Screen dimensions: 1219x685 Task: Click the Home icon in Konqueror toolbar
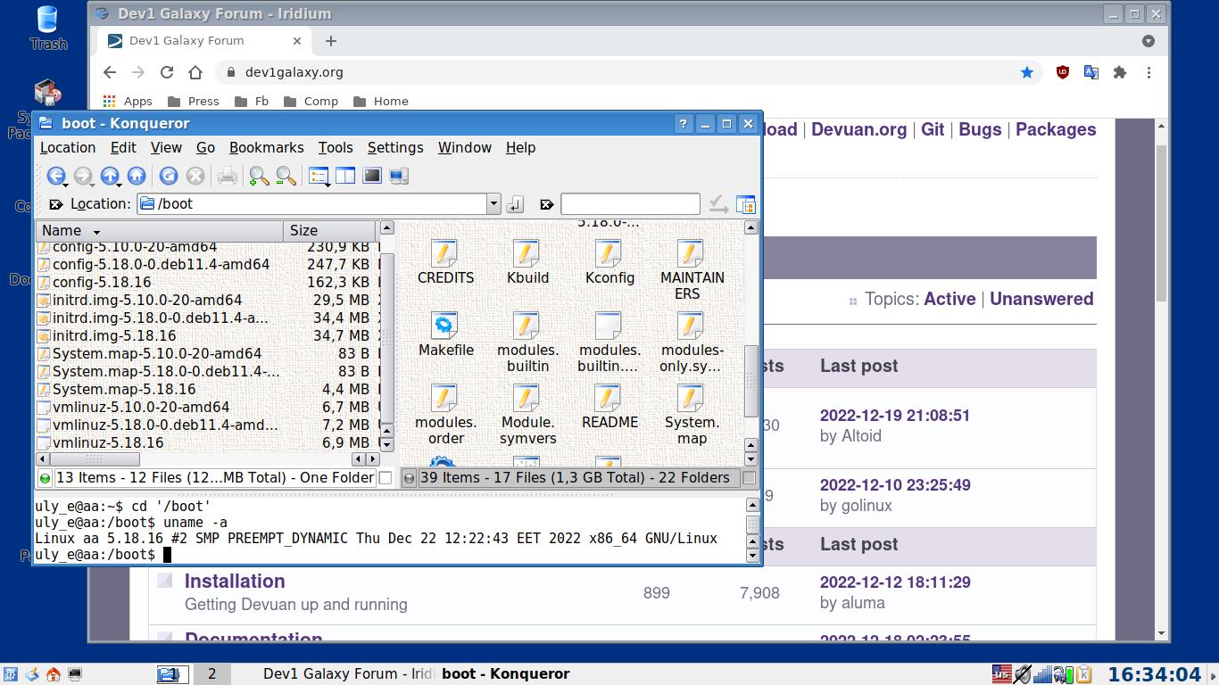[137, 176]
